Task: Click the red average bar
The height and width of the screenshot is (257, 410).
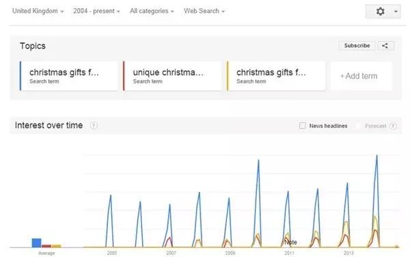Action: (x=46, y=246)
